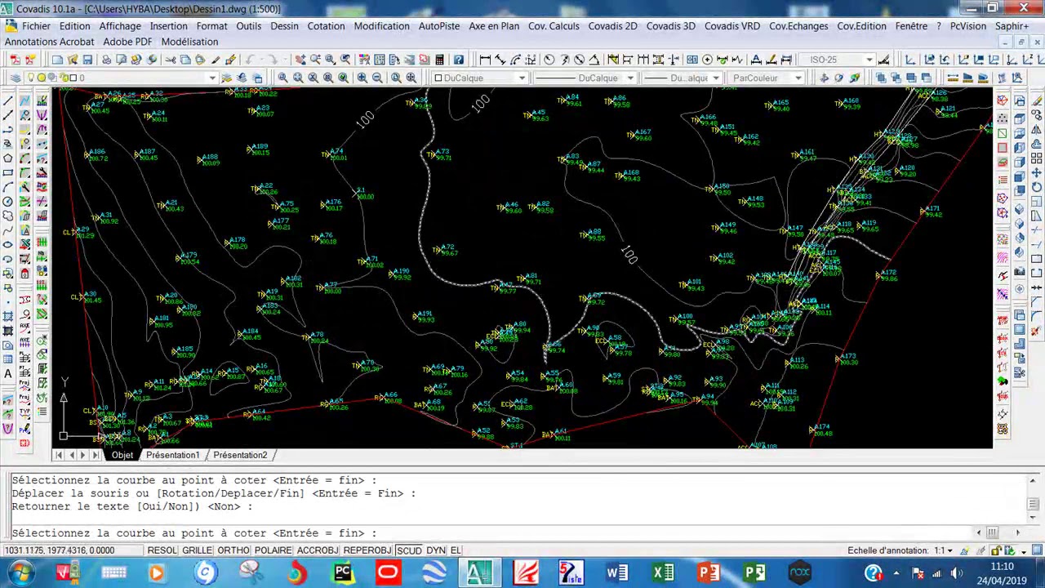Click in the command line input
1045x588 pixels.
[x=490, y=532]
